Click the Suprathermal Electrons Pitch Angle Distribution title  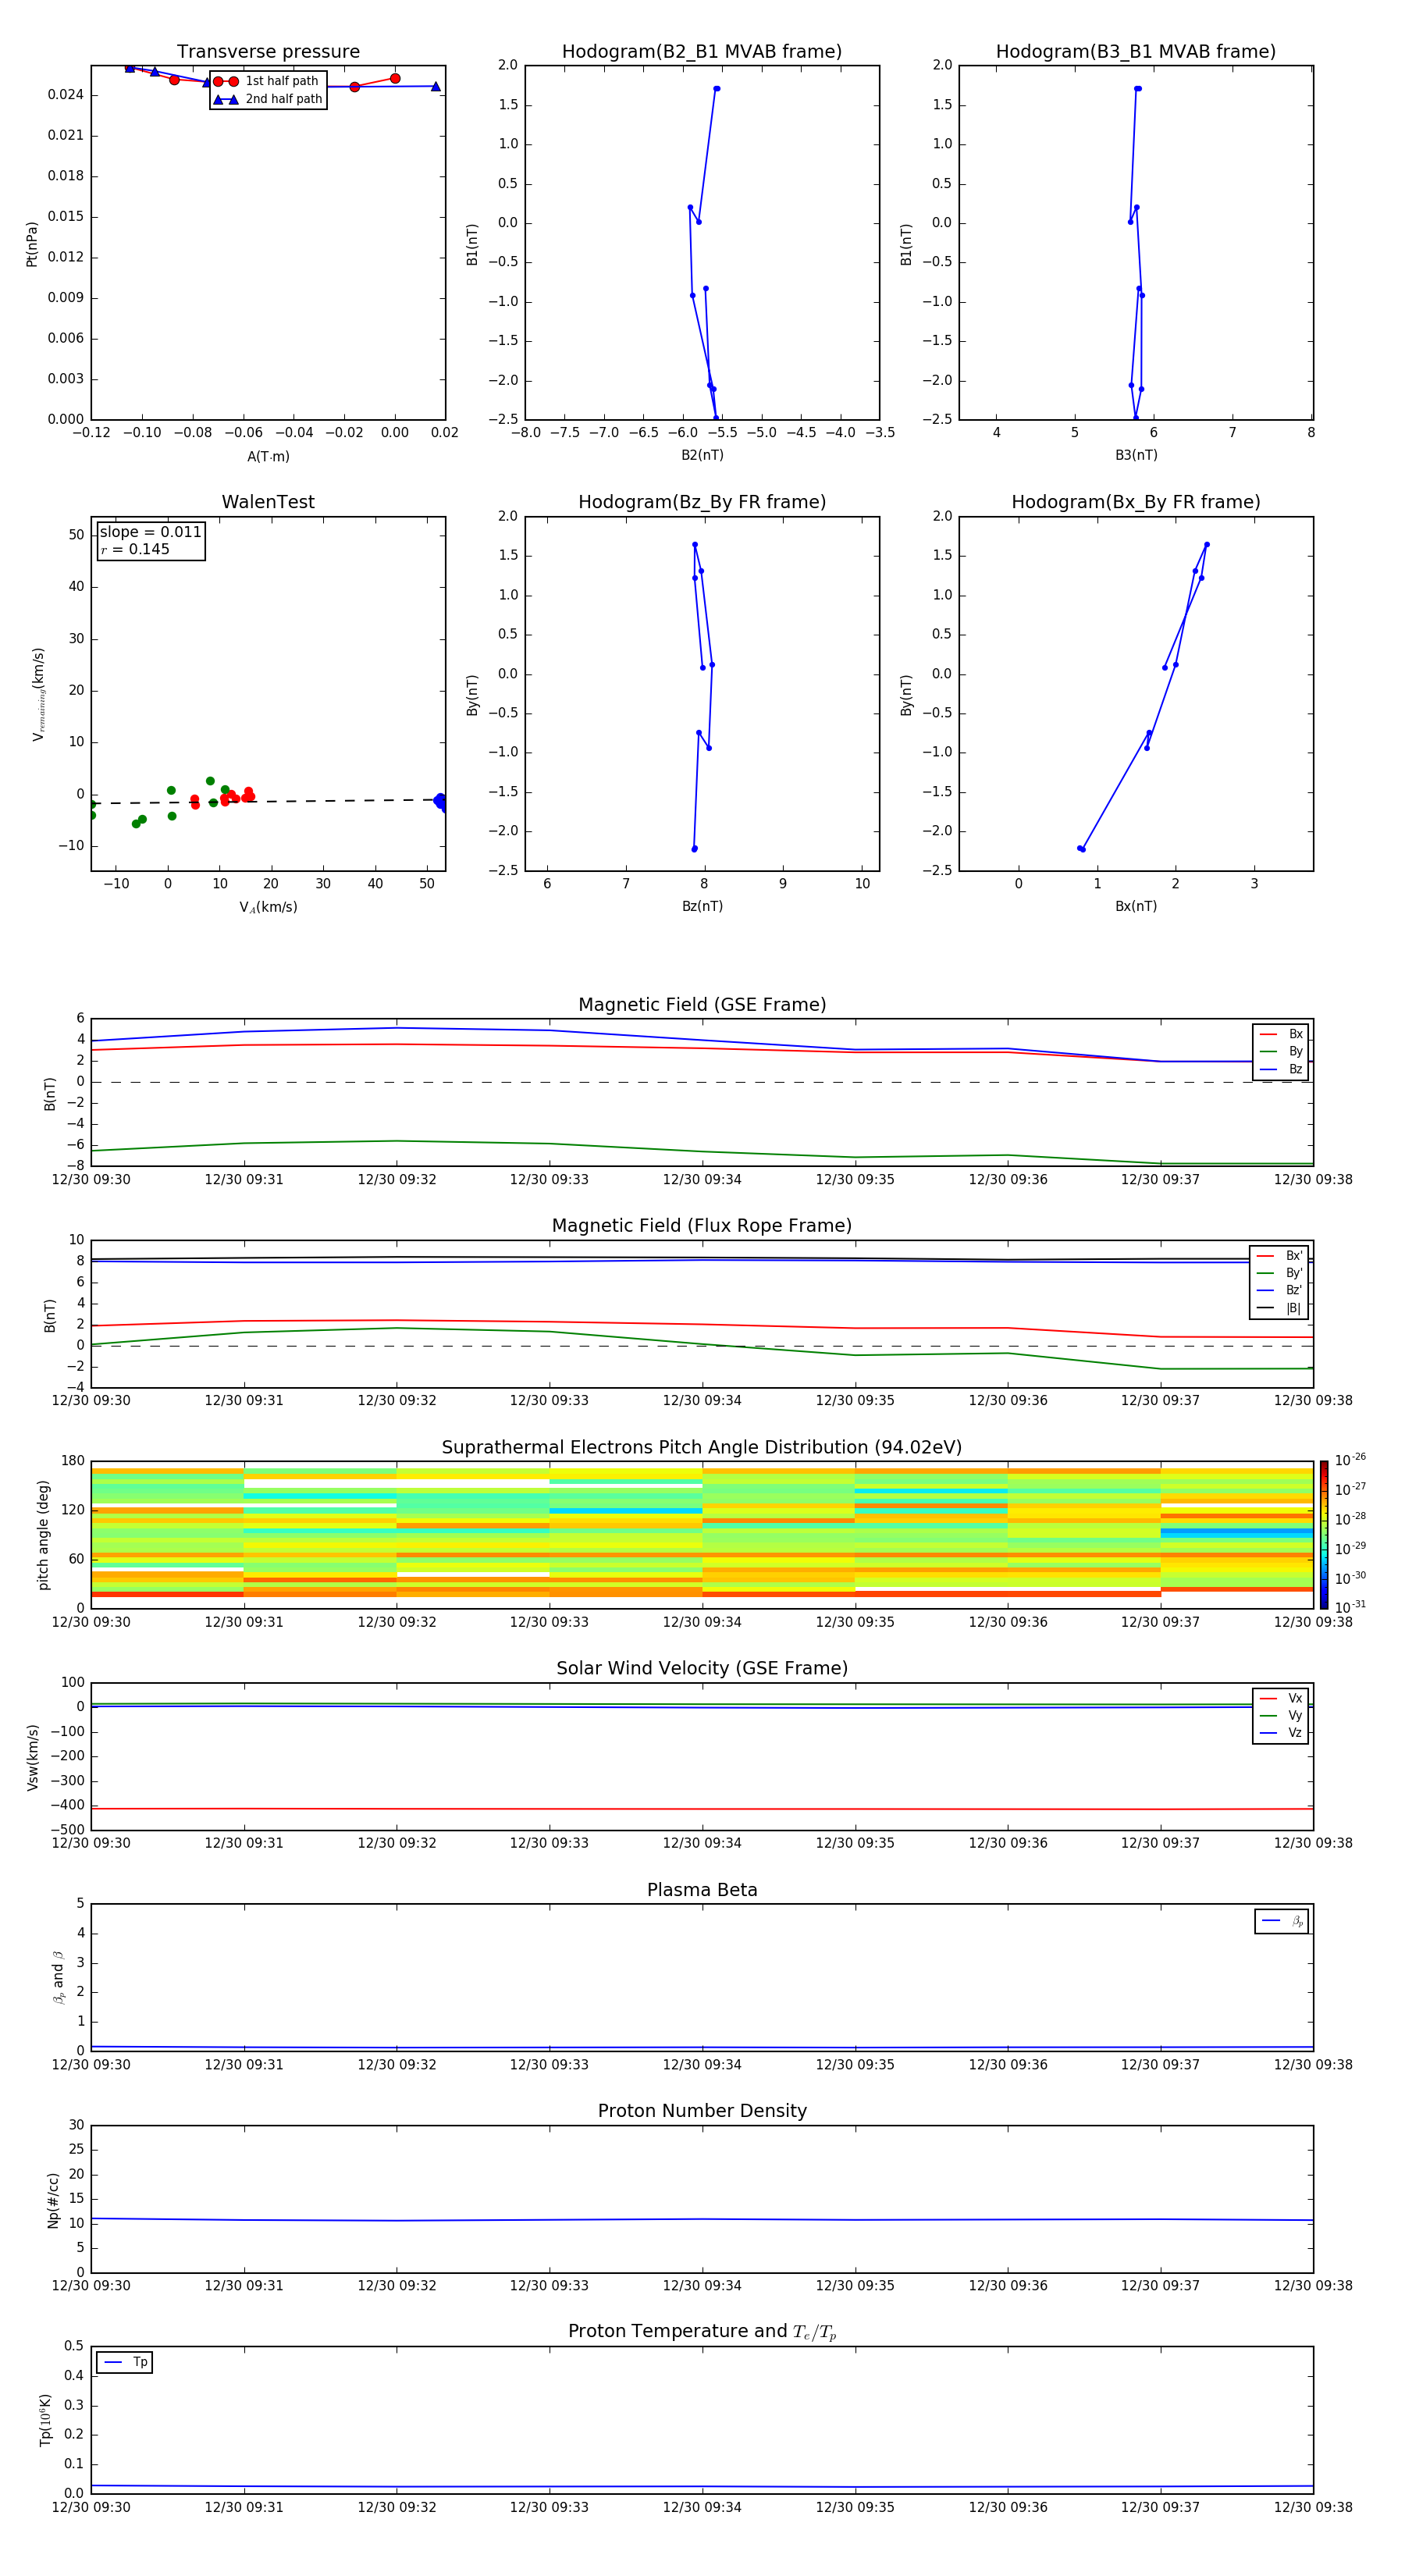pos(701,1447)
